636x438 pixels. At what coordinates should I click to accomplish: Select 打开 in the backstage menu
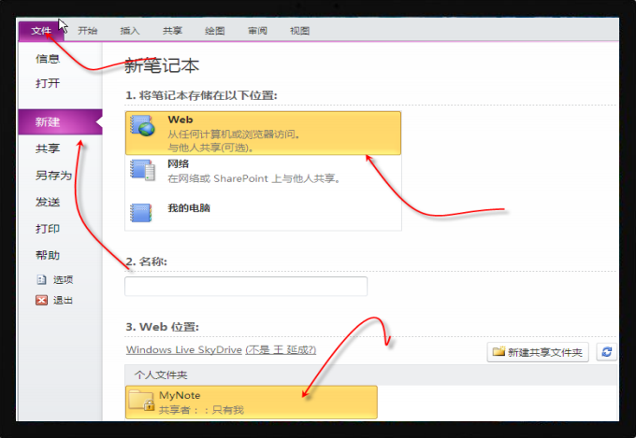coord(48,83)
